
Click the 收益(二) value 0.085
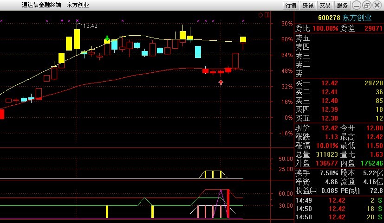pyautogui.click(x=330, y=191)
